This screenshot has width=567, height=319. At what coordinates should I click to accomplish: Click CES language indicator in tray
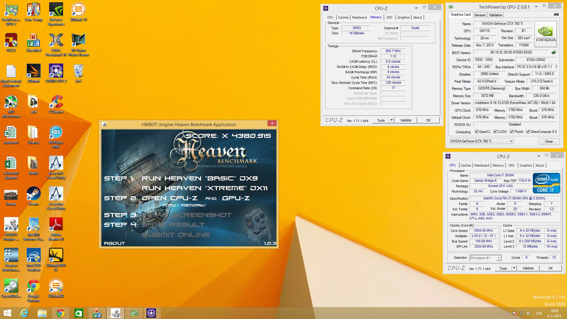click(x=539, y=313)
